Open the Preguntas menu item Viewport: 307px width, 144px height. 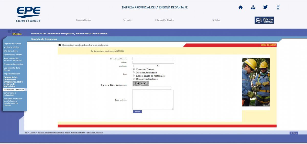click(127, 20)
